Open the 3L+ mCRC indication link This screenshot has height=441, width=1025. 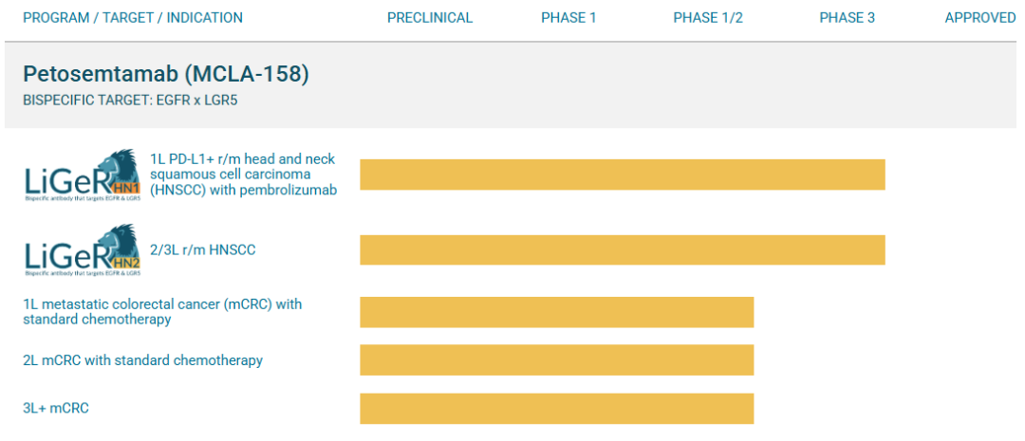56,409
